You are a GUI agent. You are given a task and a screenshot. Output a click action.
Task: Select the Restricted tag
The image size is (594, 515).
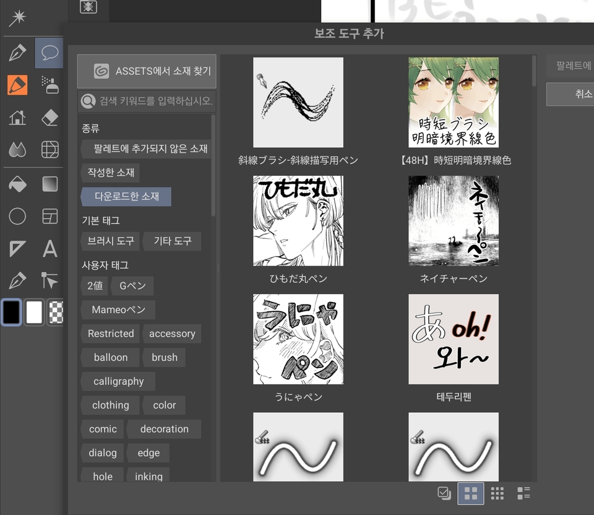click(110, 334)
